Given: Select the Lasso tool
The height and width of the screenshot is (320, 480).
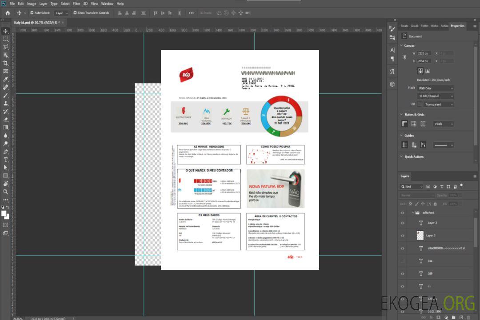Looking at the screenshot, I should click(x=5, y=47).
